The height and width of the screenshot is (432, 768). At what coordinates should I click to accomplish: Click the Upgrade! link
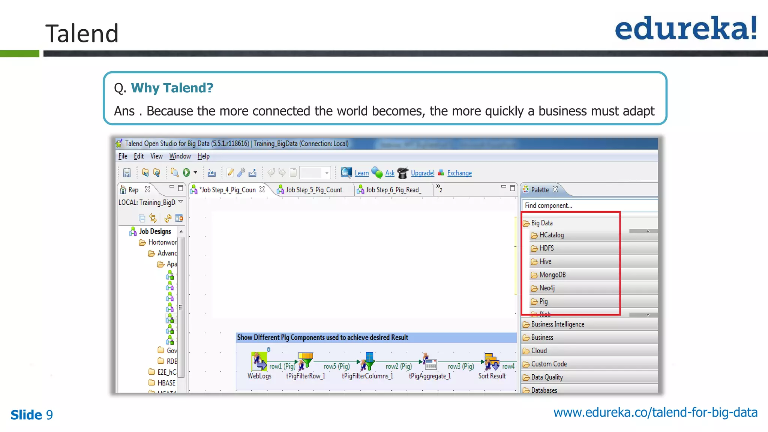tap(423, 173)
